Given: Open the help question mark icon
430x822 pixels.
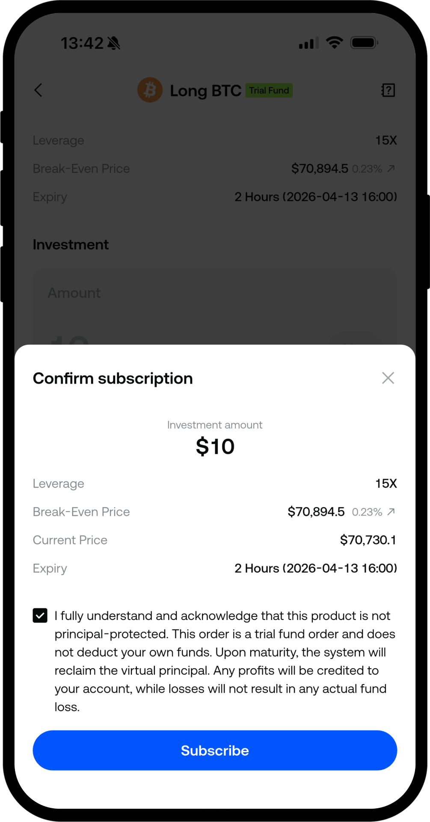Looking at the screenshot, I should (388, 90).
